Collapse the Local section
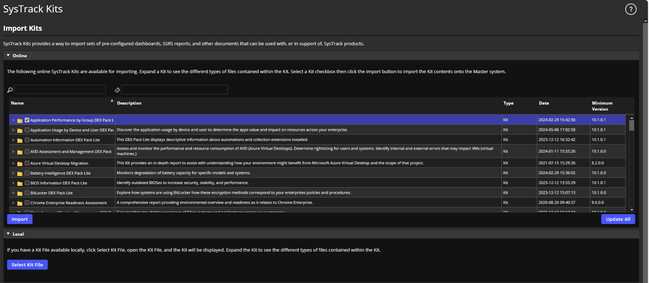Screen dimensions: 649x283 coord(8,234)
